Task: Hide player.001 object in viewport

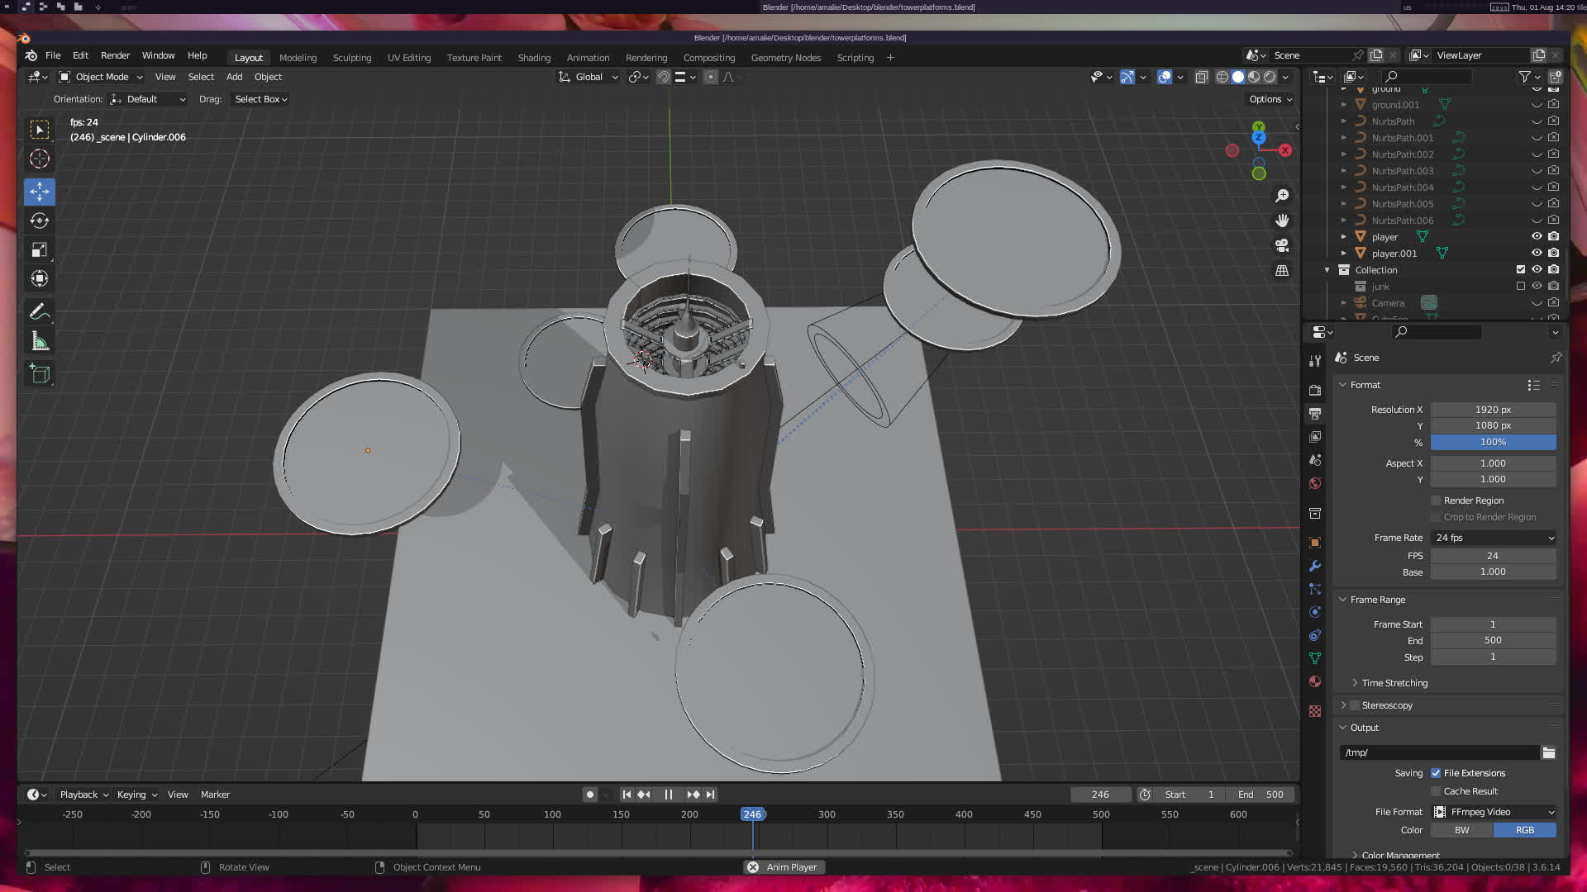Action: tap(1537, 254)
